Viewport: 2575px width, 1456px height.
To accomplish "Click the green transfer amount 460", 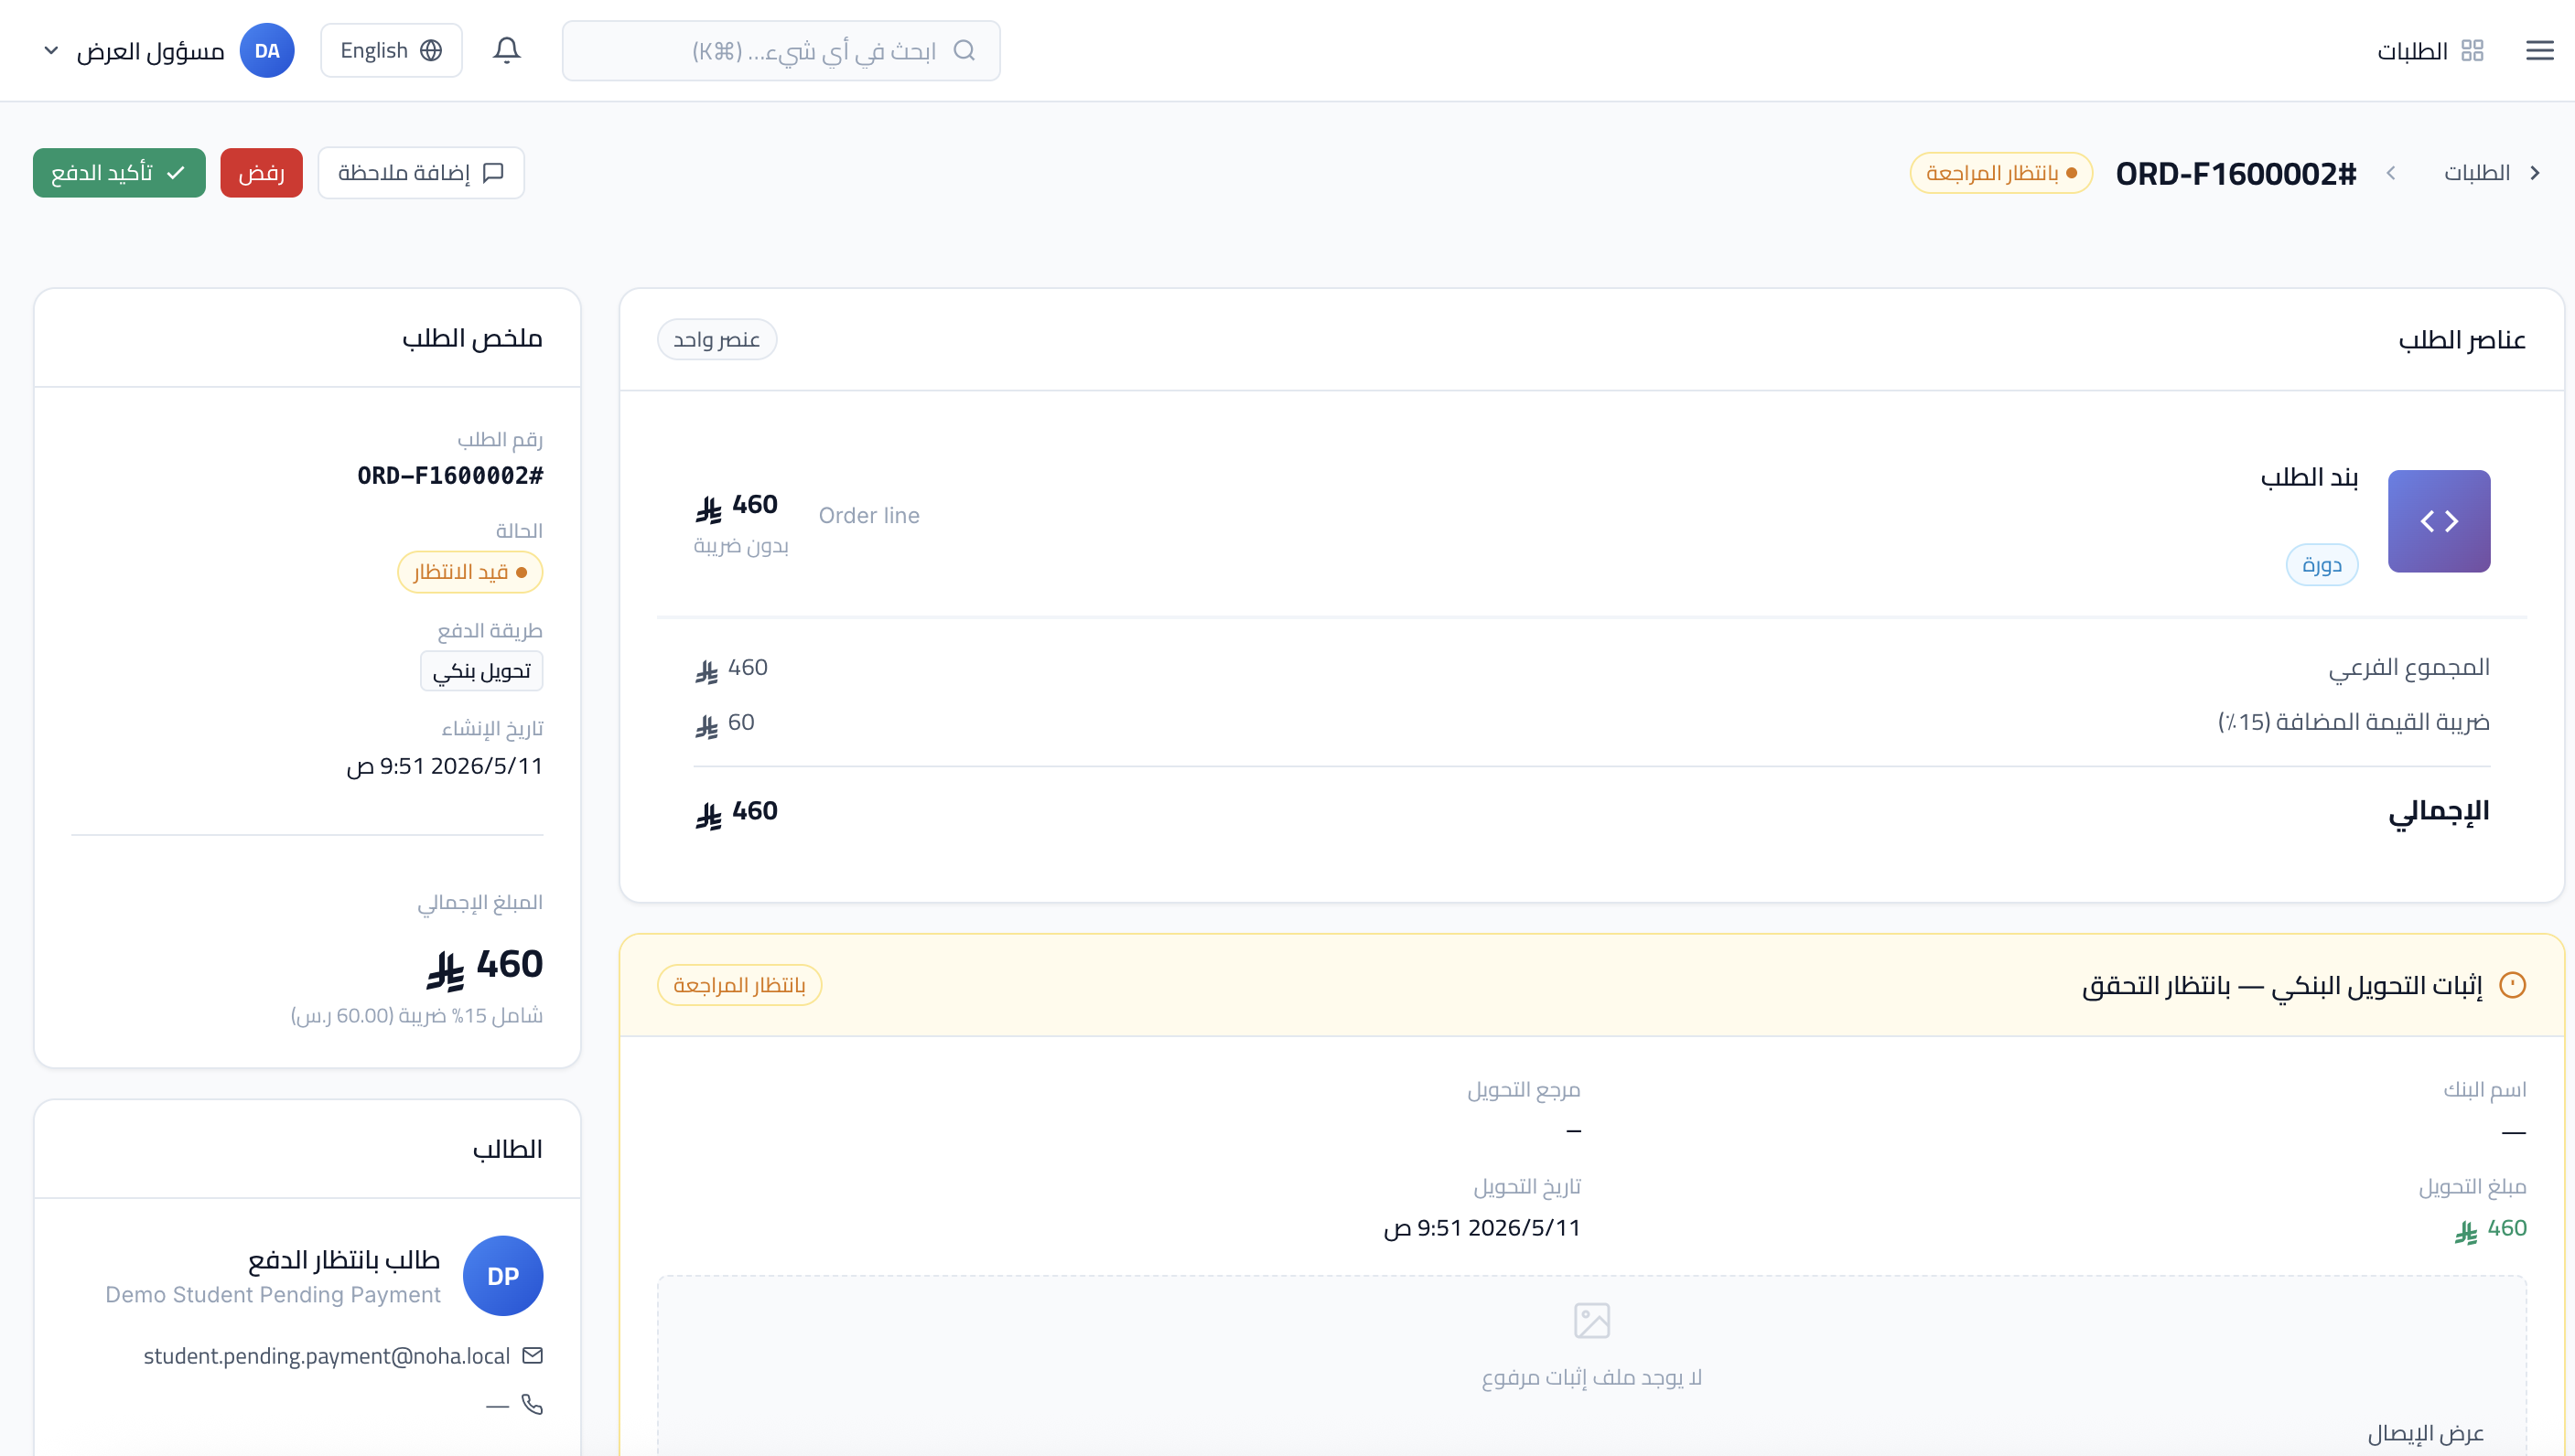I will click(x=2490, y=1228).
